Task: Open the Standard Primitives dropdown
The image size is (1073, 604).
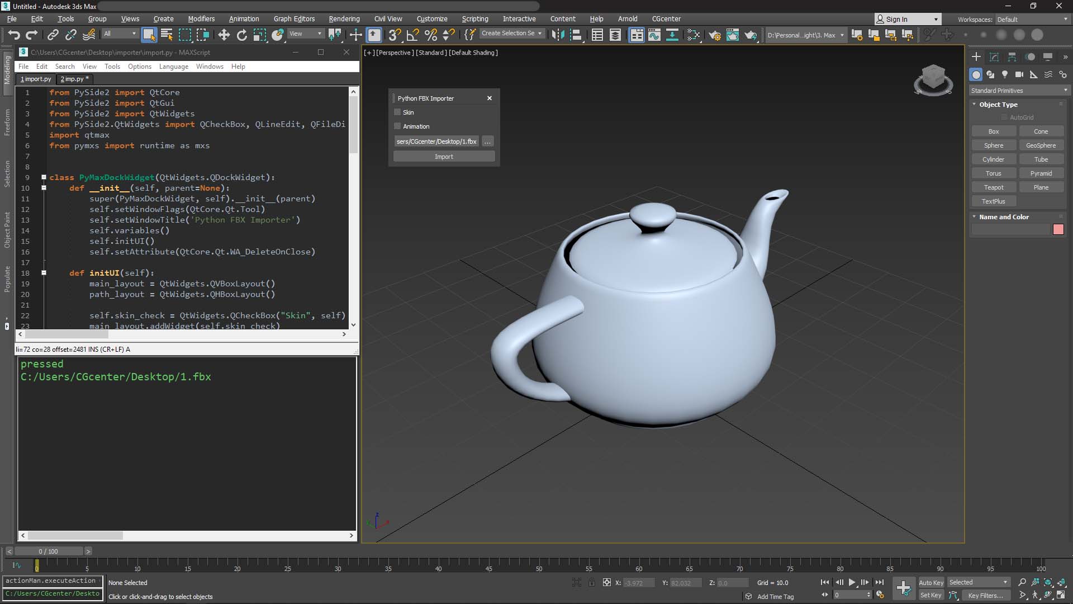Action: click(1019, 91)
